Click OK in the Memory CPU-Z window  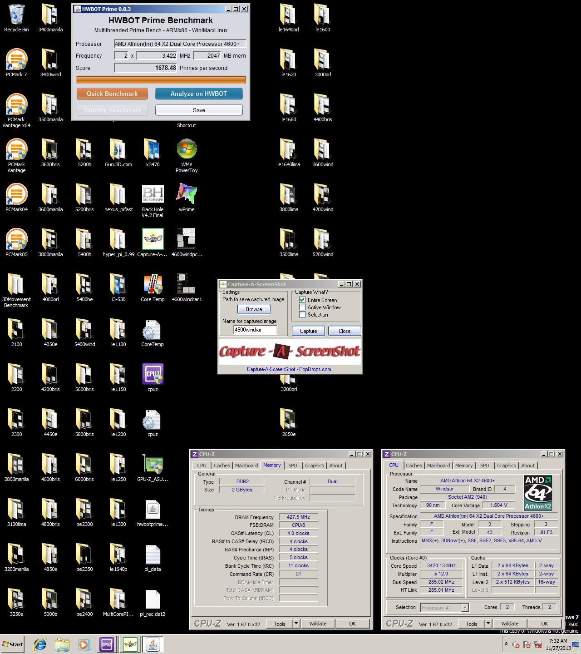[352, 624]
